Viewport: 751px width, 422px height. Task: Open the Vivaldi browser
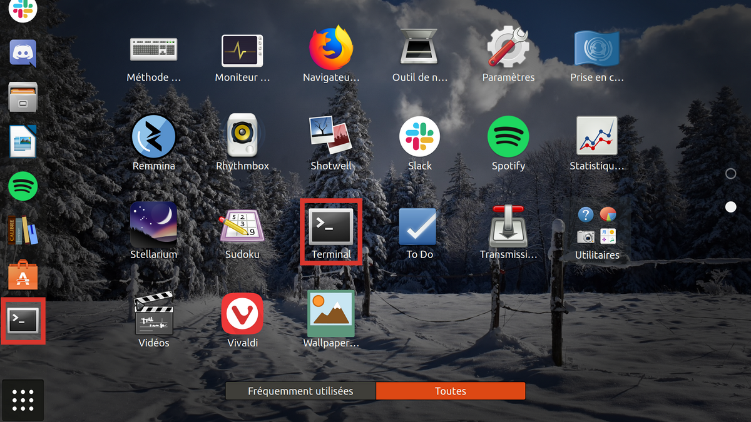click(x=242, y=313)
